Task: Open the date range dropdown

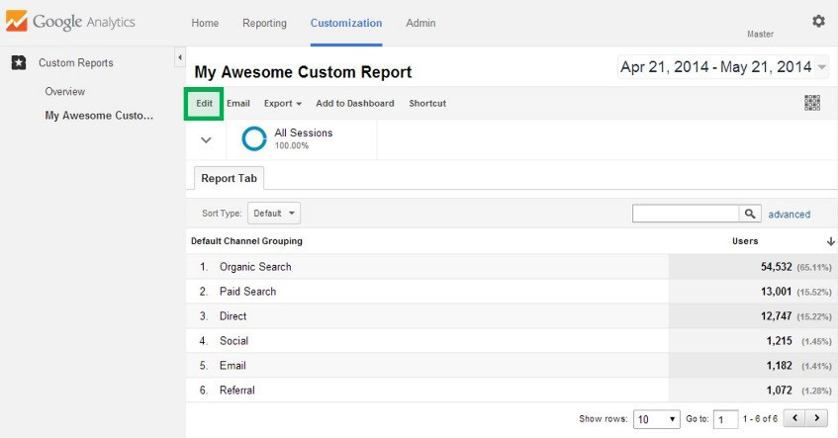Action: coord(821,68)
